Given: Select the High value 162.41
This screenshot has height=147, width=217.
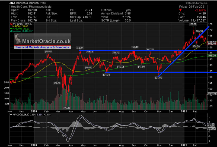Looking at the screenshot, I should click(32, 14).
